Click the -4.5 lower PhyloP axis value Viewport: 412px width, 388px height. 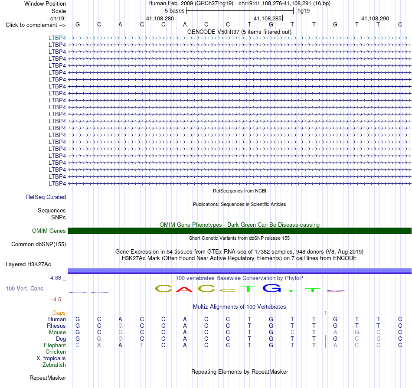click(56, 300)
